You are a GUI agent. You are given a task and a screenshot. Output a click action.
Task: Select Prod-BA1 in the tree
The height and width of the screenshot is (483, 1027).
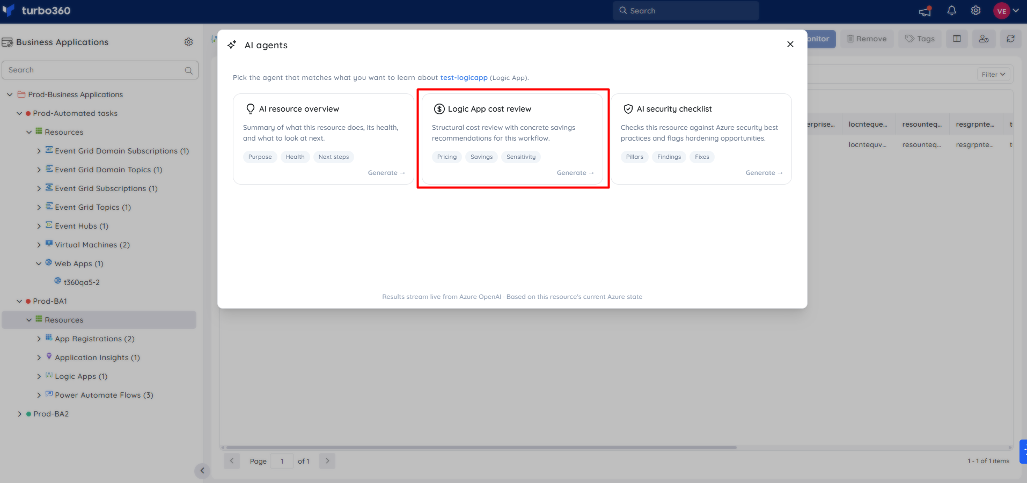coord(50,301)
